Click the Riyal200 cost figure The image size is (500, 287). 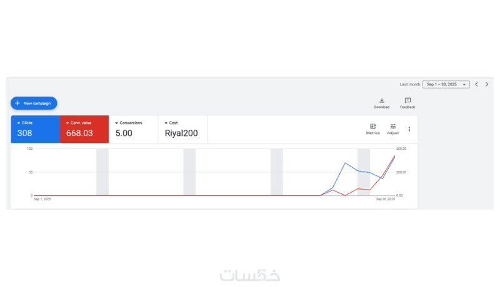tap(180, 133)
